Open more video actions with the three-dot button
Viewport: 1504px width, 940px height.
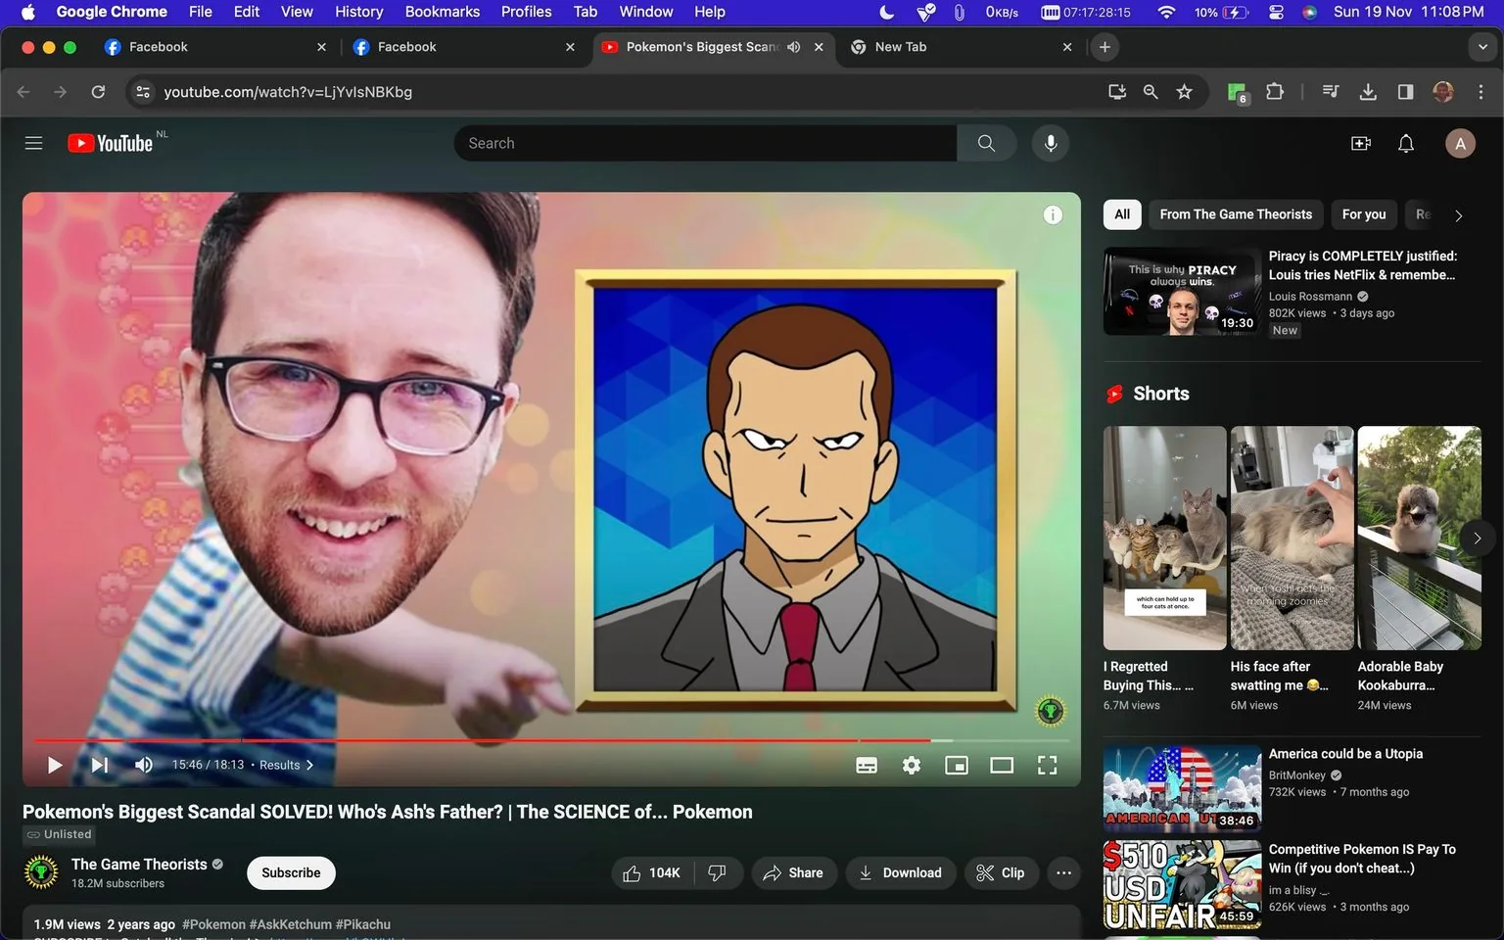[1063, 872]
